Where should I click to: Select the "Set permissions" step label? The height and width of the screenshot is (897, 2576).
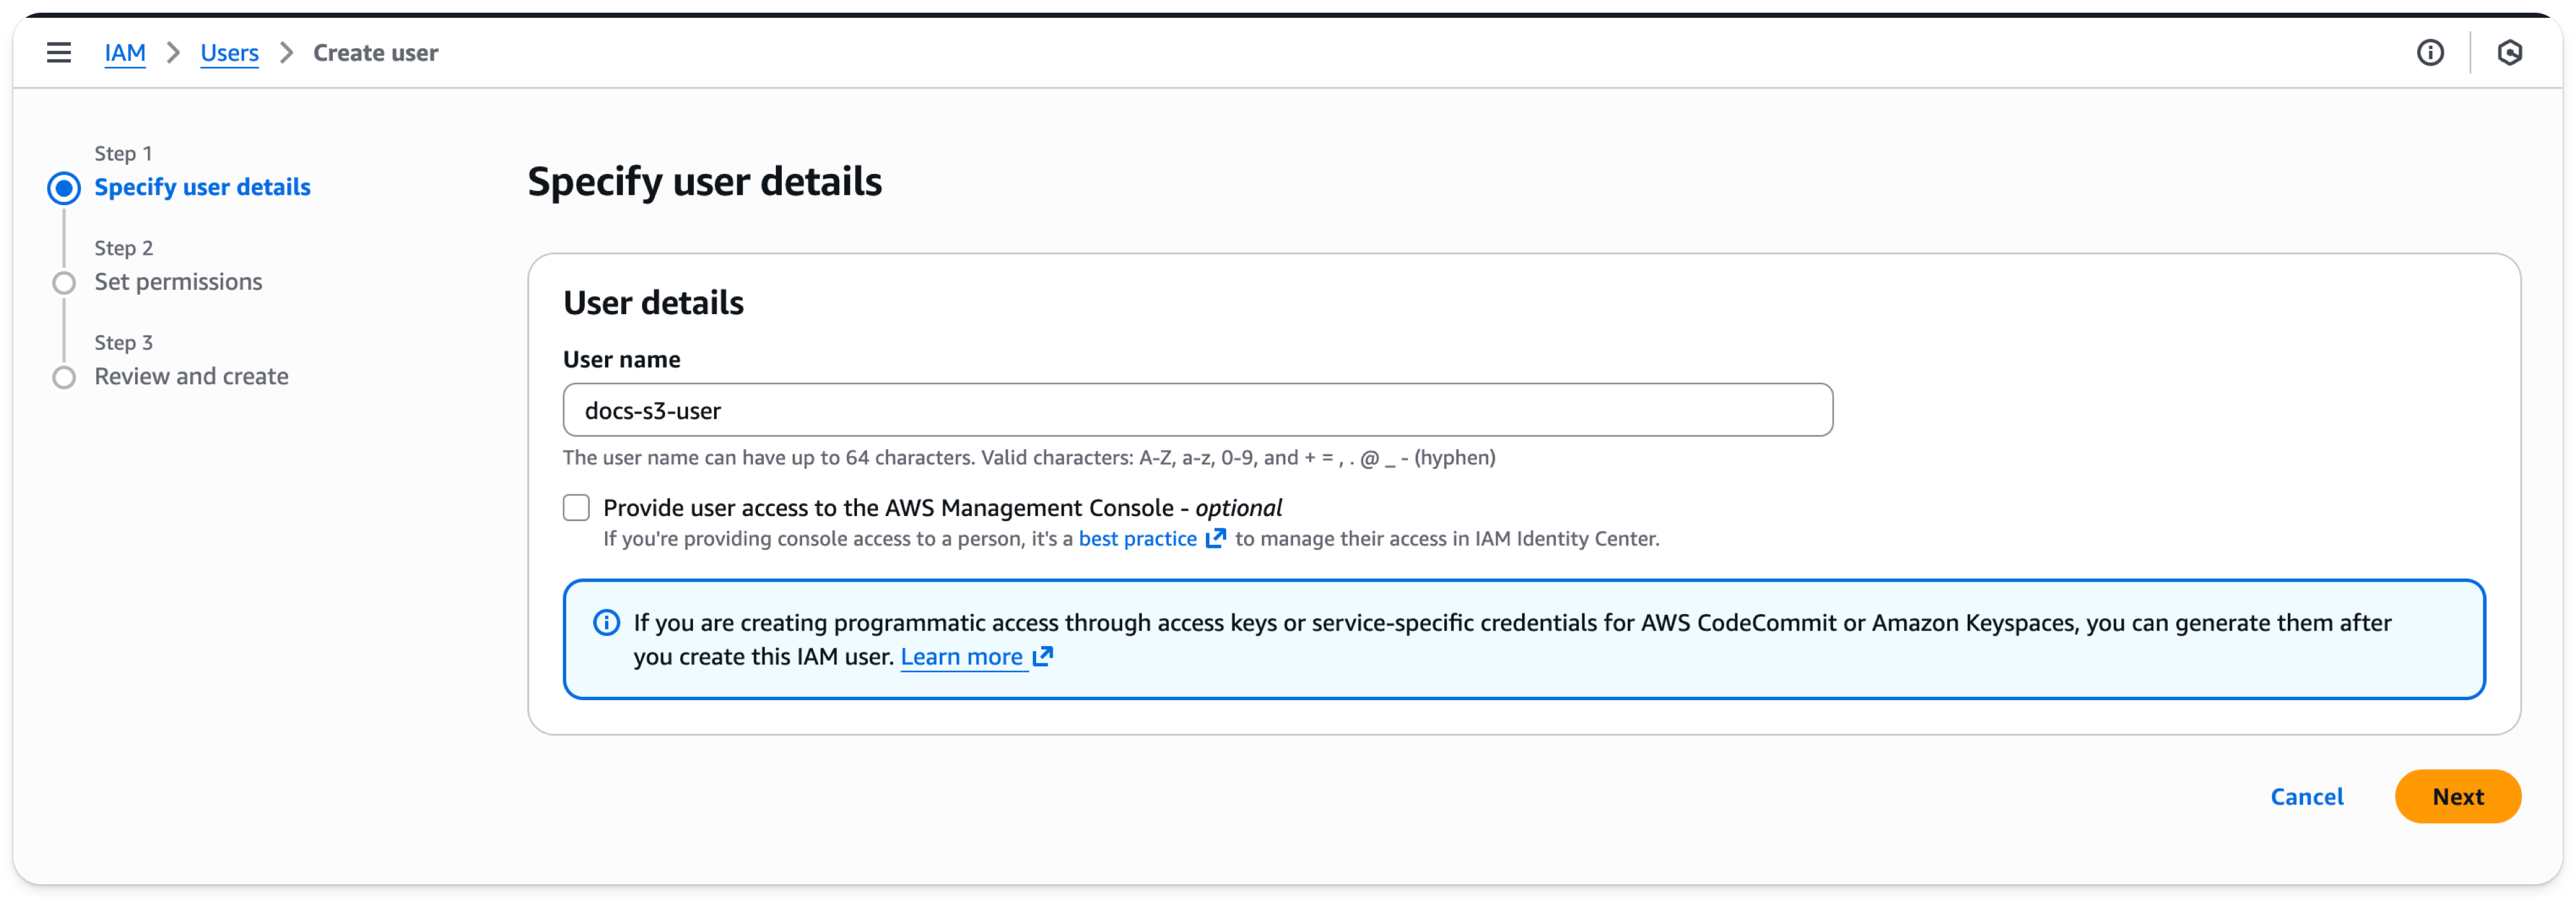click(177, 282)
